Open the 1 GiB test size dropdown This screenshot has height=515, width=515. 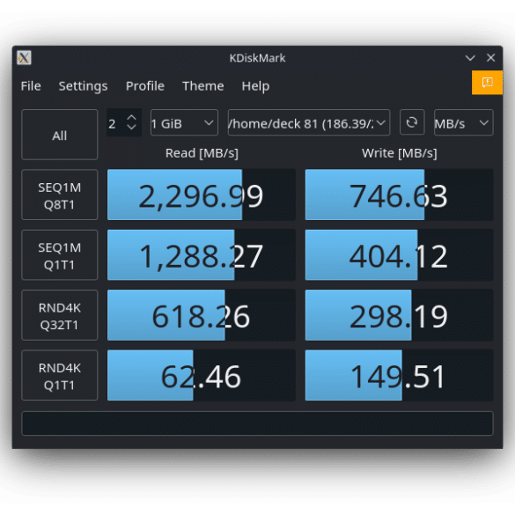[x=184, y=122]
